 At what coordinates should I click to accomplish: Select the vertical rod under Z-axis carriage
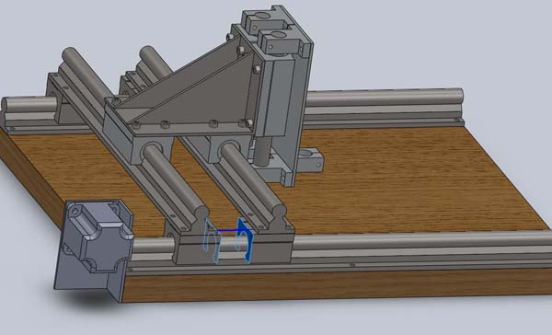pyautogui.click(x=262, y=151)
